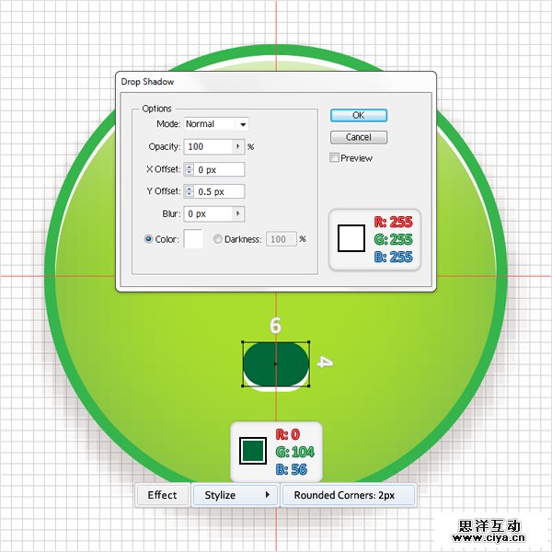Viewport: 552px width, 552px height.
Task: Click the Opacity input showing 100
Action: 208,146
